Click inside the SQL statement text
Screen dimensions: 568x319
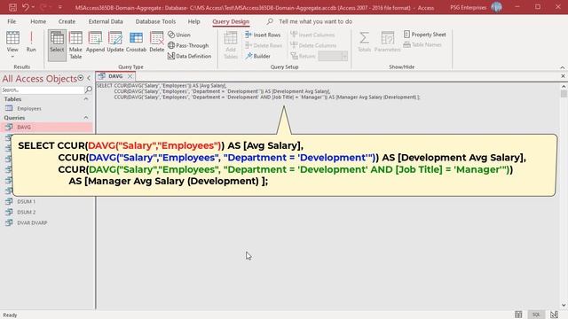258,91
